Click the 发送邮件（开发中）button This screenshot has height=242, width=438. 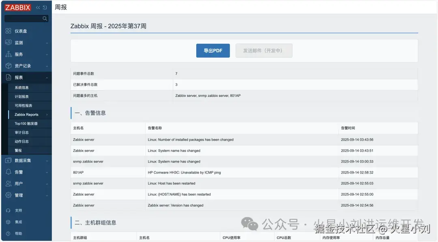click(264, 51)
